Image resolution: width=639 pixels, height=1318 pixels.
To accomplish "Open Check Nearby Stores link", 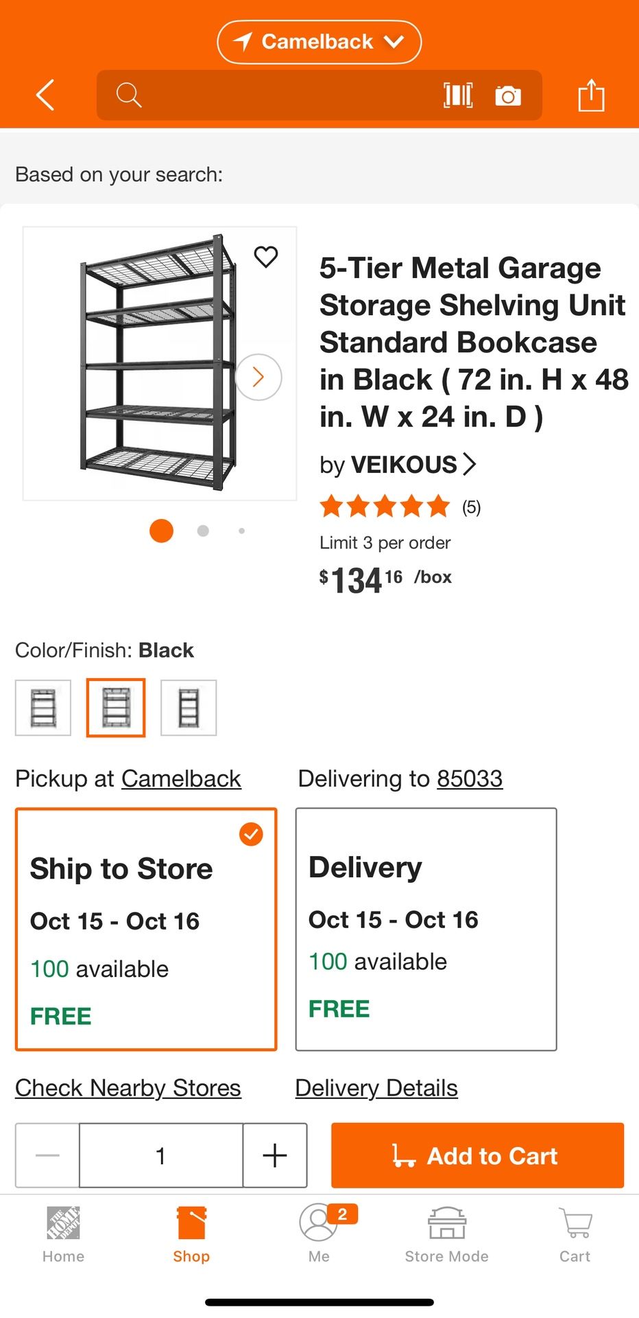I will [x=128, y=1088].
